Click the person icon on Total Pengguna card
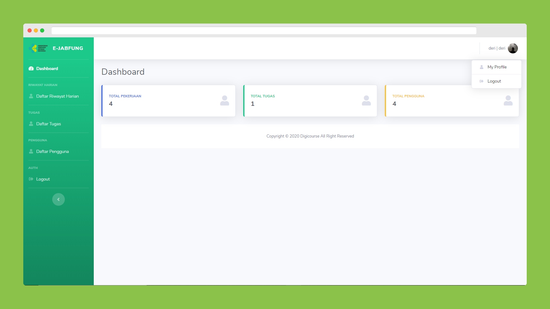 [508, 100]
